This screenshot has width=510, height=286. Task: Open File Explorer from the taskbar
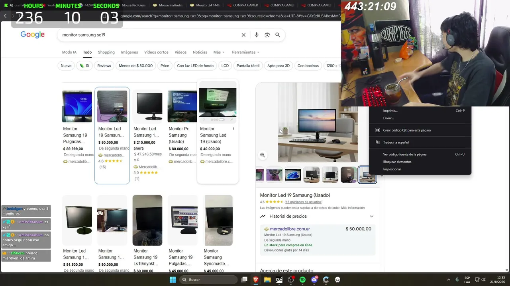click(x=267, y=280)
